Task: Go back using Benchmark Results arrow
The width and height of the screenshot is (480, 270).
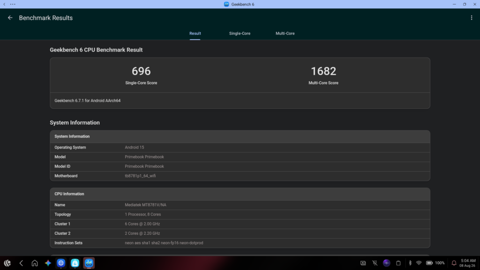Action: (x=10, y=18)
